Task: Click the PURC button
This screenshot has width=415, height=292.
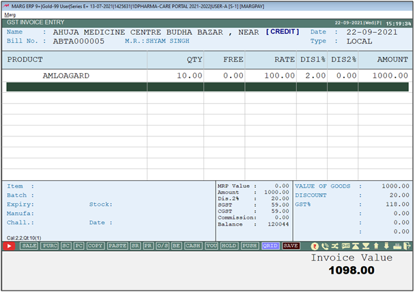Action: point(50,246)
